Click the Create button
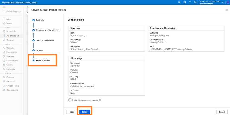 tap(85, 112)
